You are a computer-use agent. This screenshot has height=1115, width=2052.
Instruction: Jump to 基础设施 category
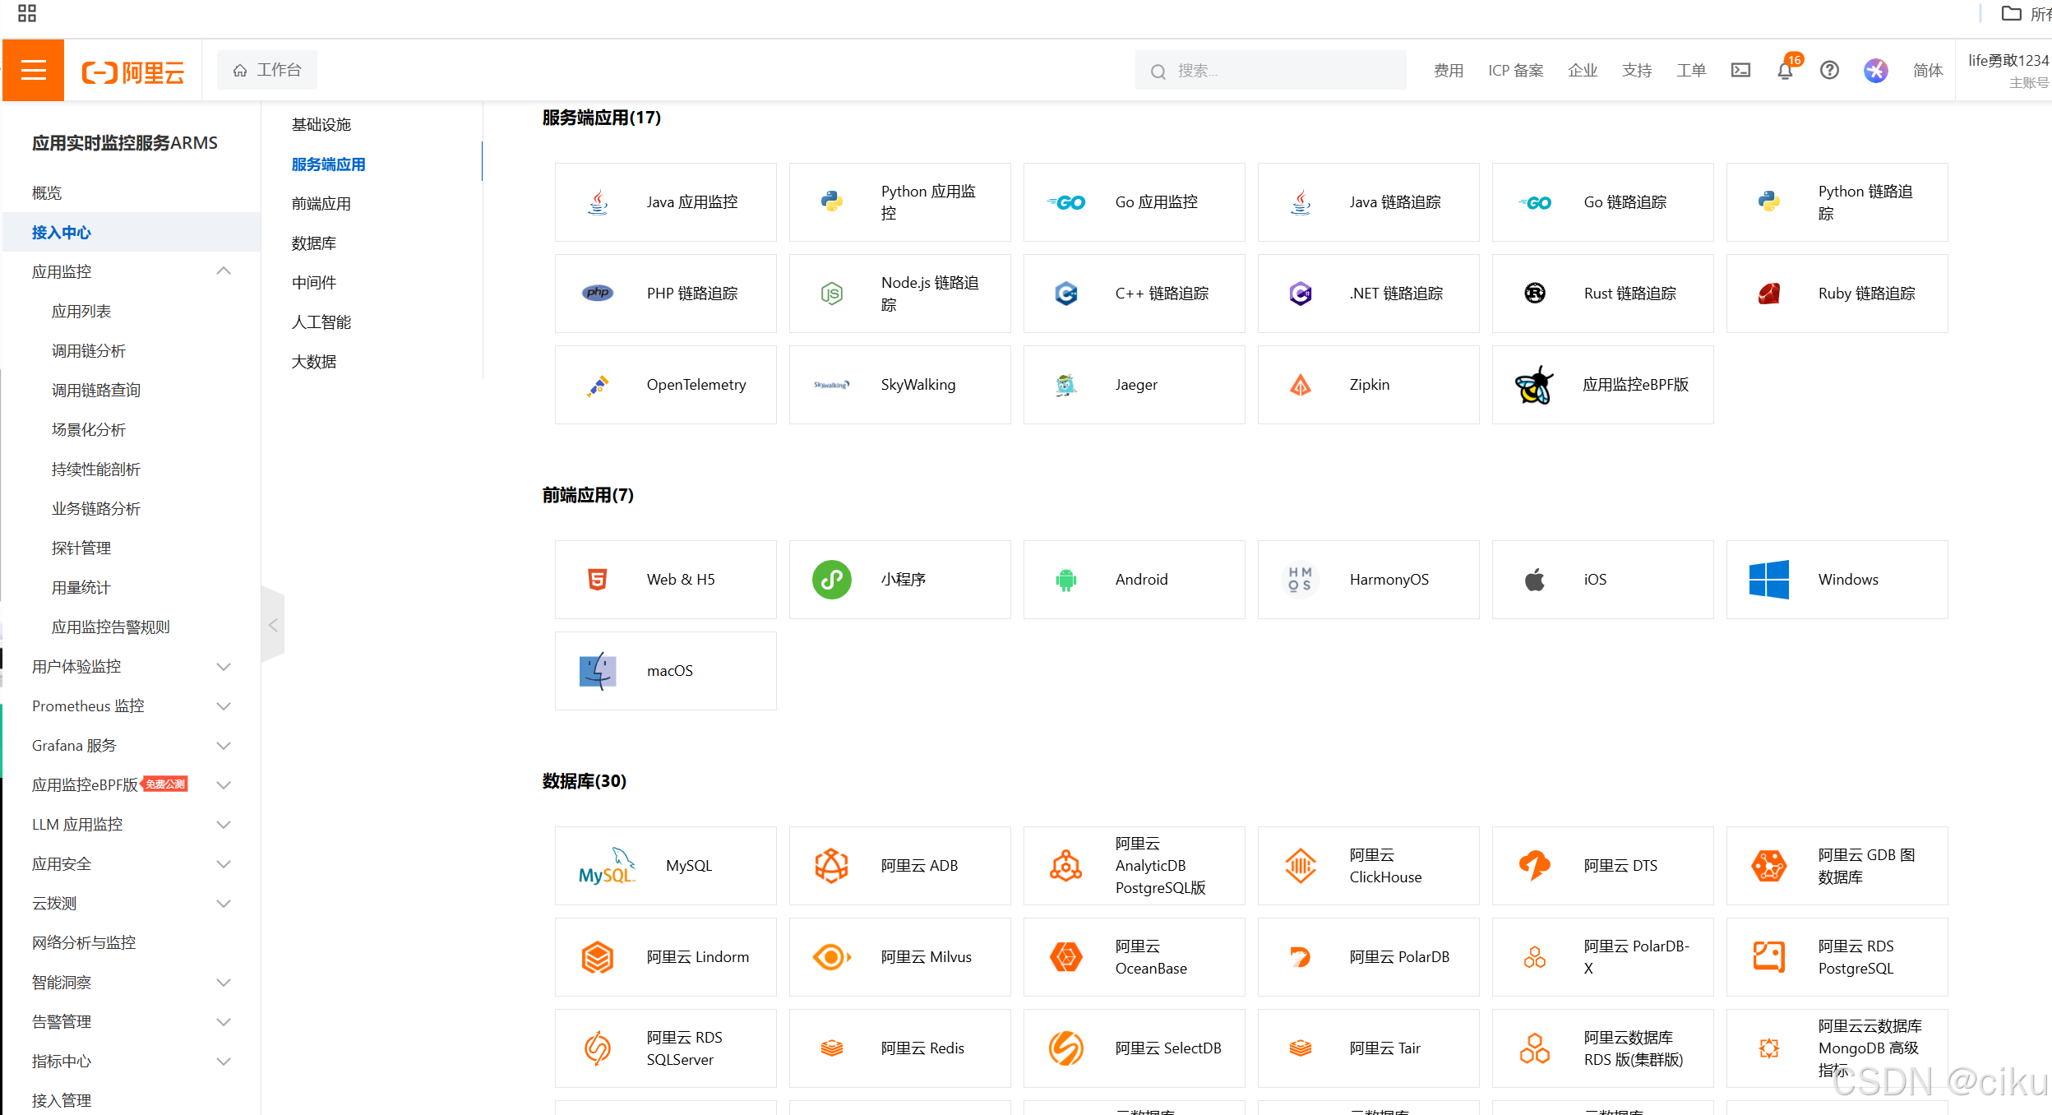(321, 125)
